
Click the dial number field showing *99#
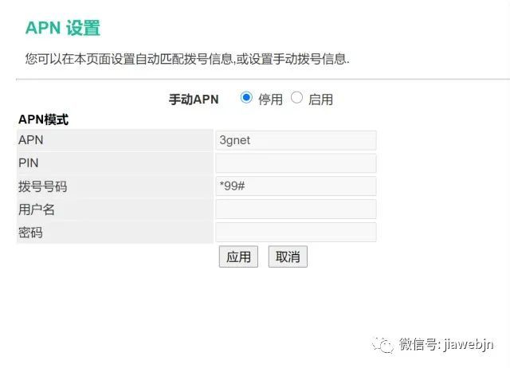tap(296, 186)
